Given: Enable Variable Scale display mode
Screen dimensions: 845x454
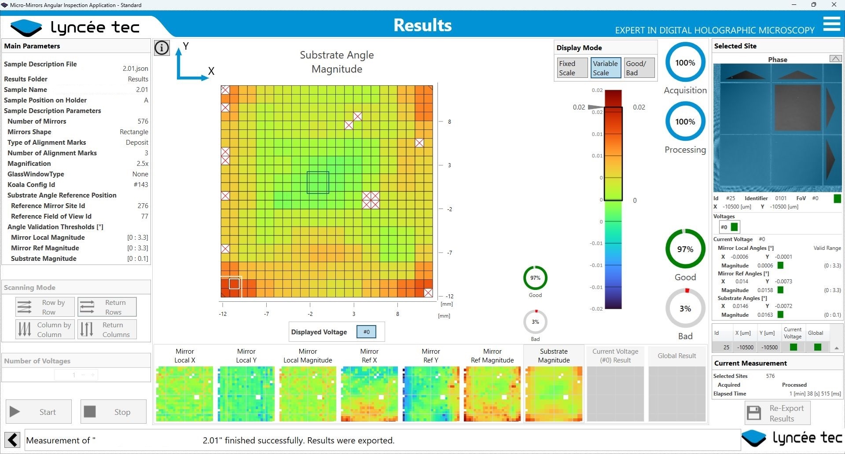Looking at the screenshot, I should [606, 68].
